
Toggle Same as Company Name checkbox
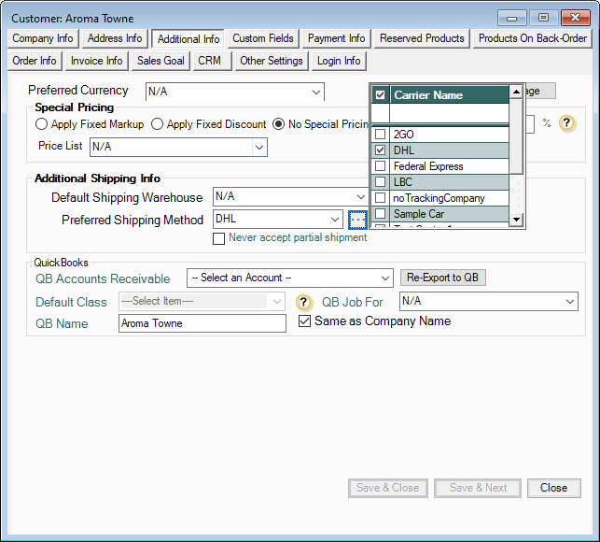pos(304,321)
